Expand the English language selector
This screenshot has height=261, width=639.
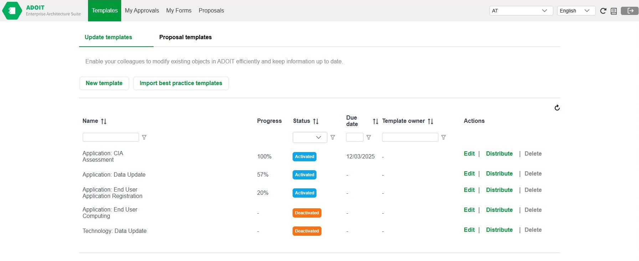click(576, 11)
